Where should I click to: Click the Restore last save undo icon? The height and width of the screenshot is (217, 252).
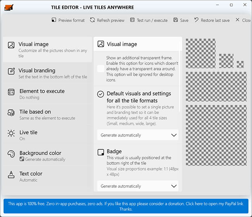pyautogui.click(x=196, y=20)
